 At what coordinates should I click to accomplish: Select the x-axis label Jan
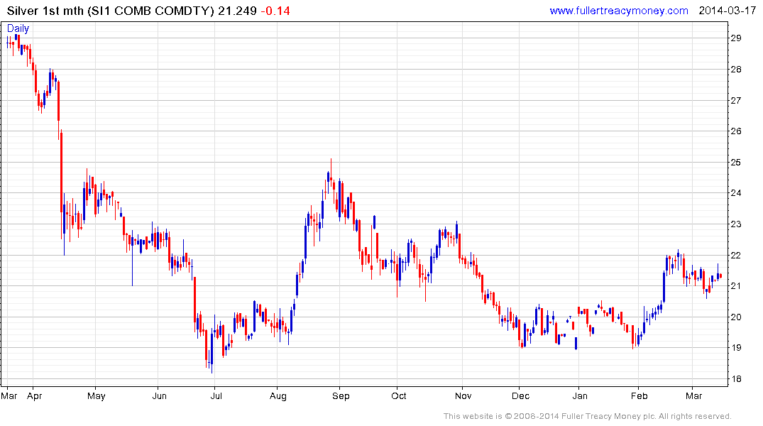point(580,396)
